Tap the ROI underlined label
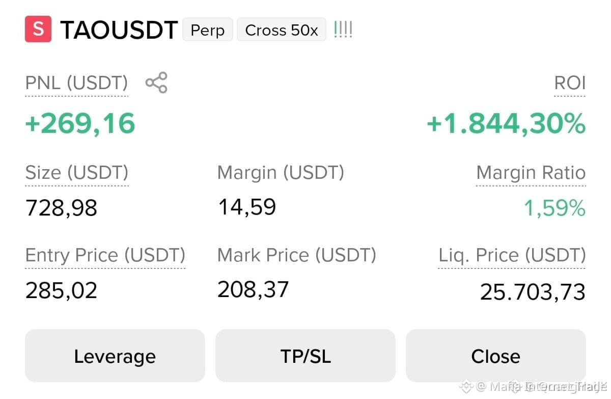Viewport: 611px width, 399px height. click(570, 83)
